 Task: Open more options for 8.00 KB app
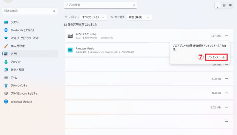point(226,79)
